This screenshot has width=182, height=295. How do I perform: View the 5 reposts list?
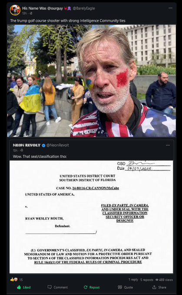click(x=147, y=280)
